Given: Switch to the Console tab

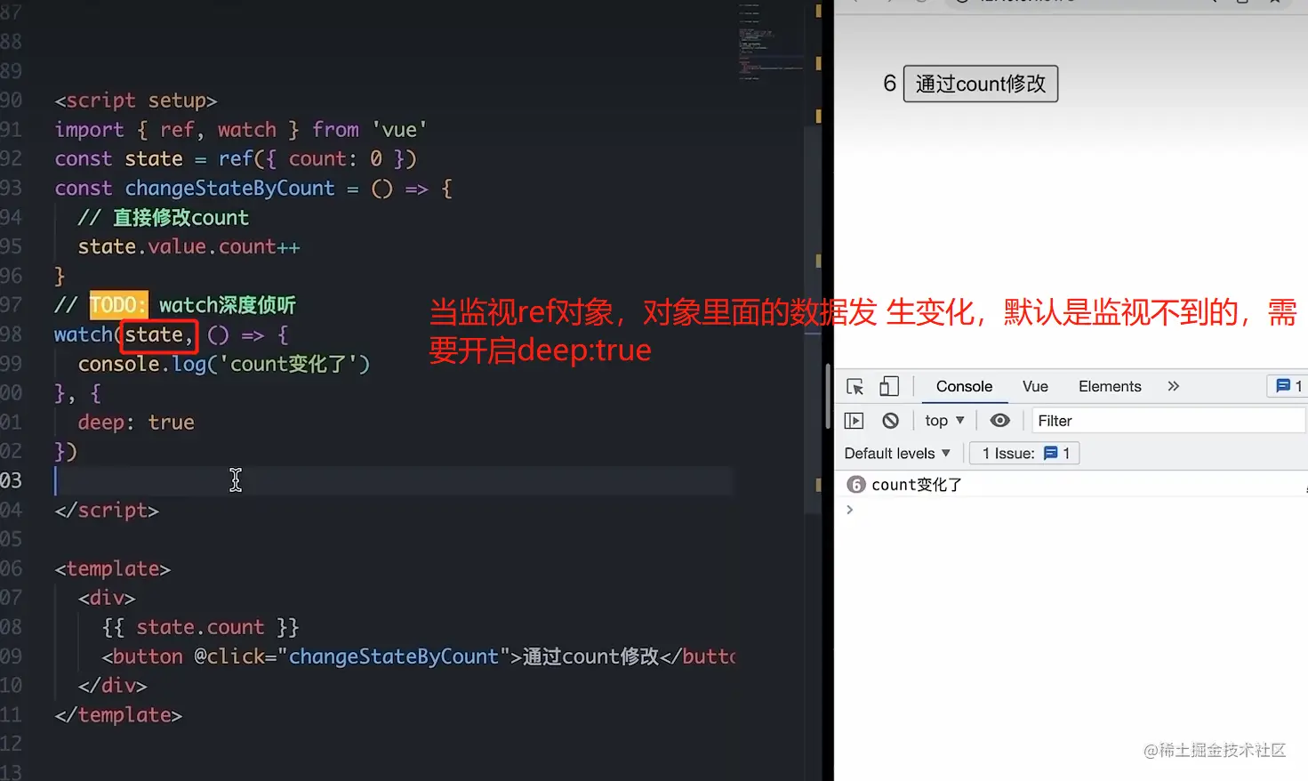Looking at the screenshot, I should (x=964, y=387).
